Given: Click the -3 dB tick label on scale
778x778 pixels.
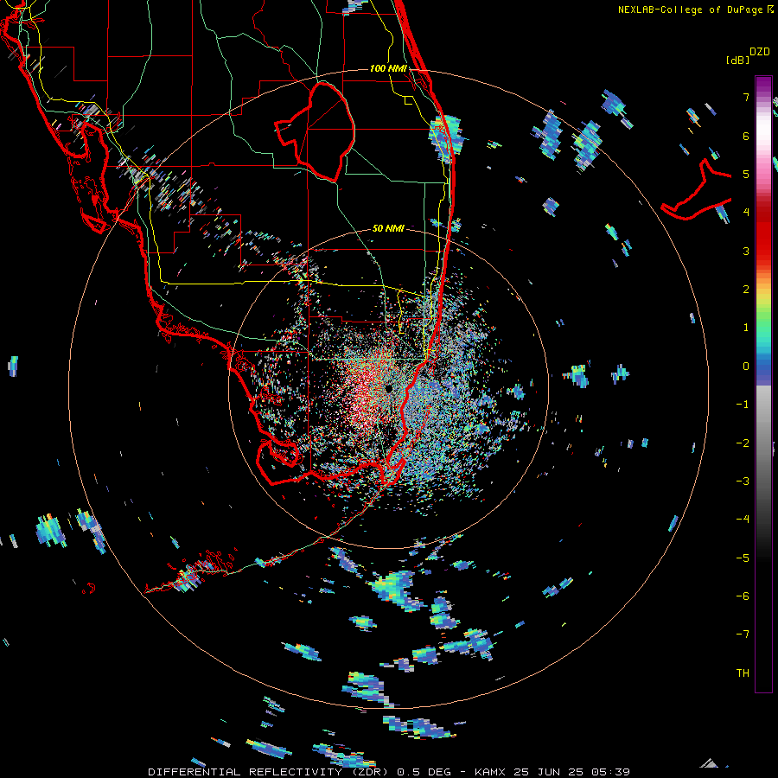Looking at the screenshot, I should [x=743, y=481].
